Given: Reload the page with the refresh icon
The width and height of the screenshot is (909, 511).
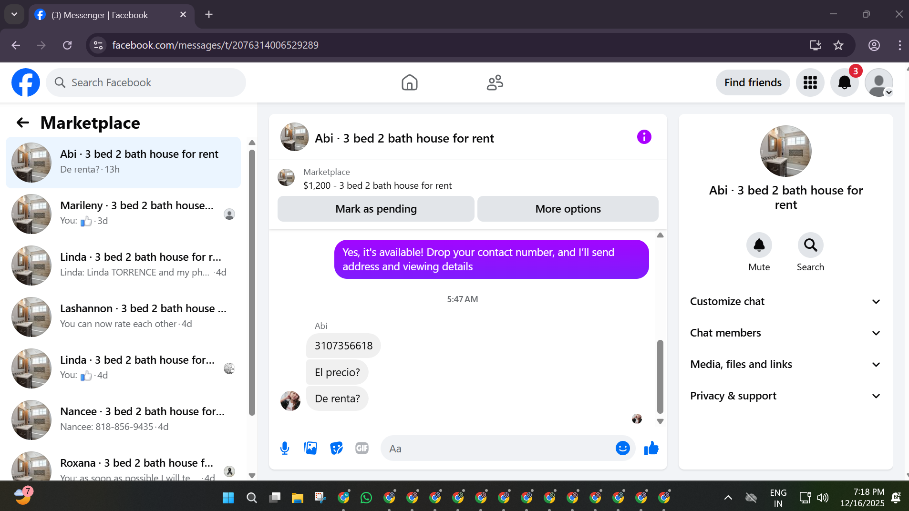Looking at the screenshot, I should point(67,45).
